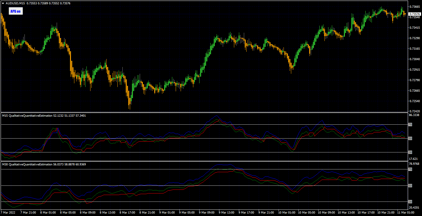This screenshot has width=422, height=216.
Task: Open the triangle menu beside AUDUSD,M15
Action: [x=3, y=3]
